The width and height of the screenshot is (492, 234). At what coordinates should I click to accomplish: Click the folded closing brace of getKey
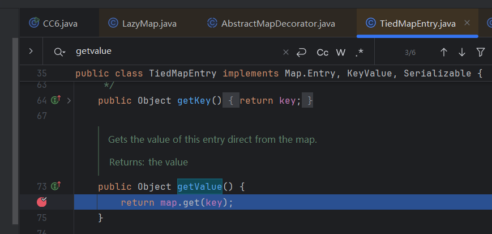307,101
